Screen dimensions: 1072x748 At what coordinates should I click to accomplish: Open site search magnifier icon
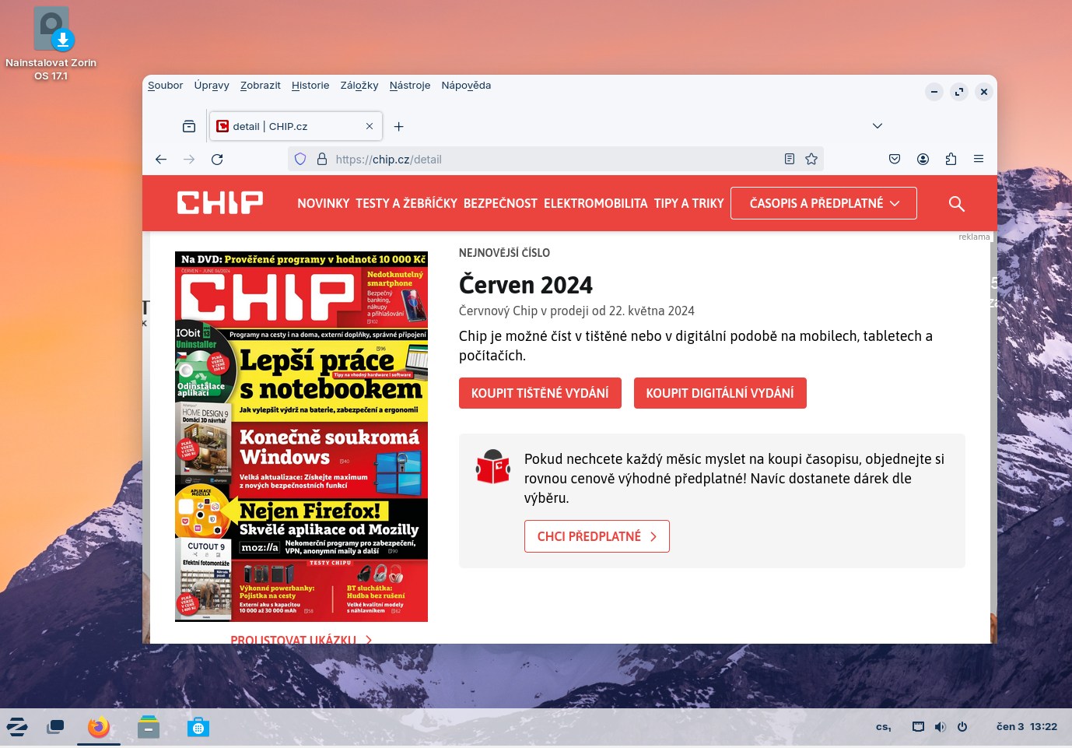pos(957,204)
